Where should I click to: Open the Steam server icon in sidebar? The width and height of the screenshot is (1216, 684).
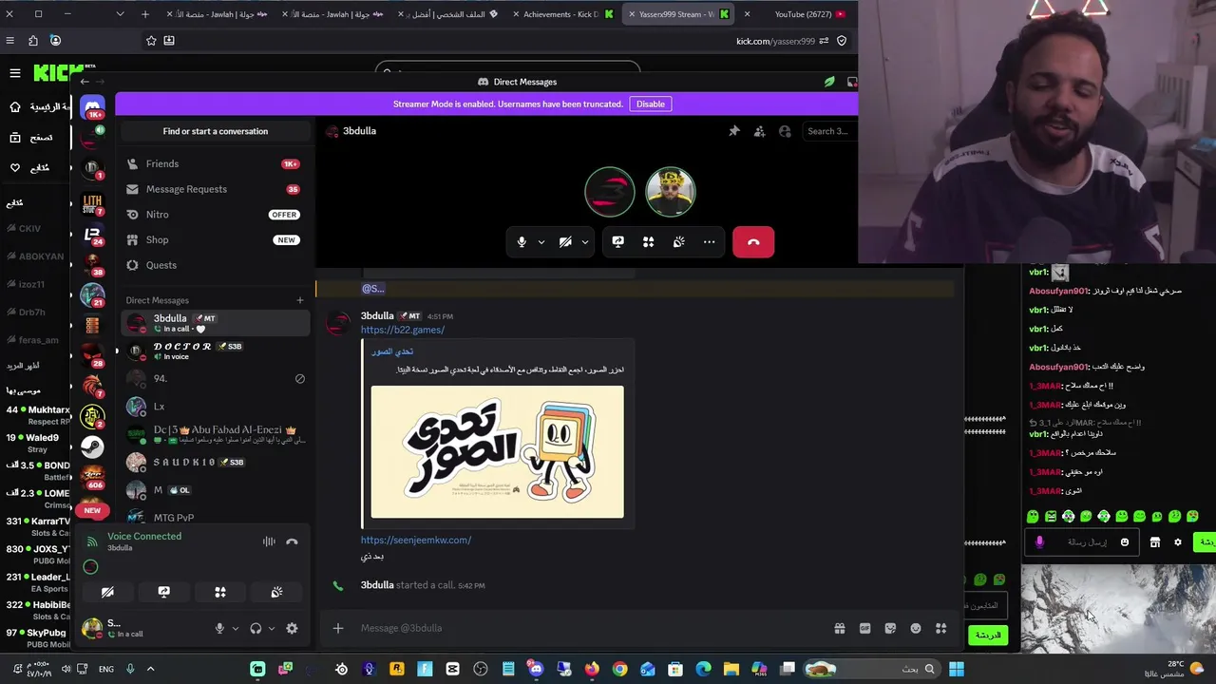(x=92, y=446)
